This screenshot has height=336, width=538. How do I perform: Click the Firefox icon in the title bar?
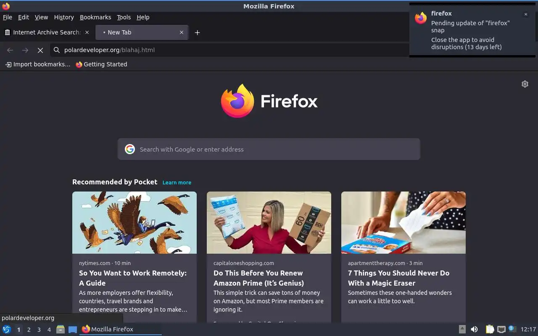coord(6,6)
